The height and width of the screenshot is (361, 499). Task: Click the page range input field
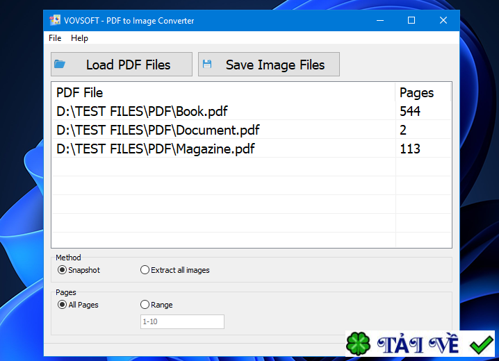(x=182, y=321)
